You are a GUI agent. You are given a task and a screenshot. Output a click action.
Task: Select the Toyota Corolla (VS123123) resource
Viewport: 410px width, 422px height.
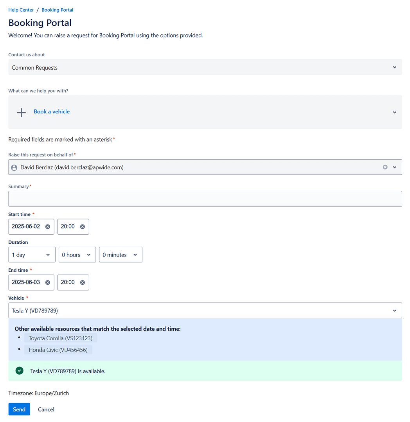[x=61, y=338]
